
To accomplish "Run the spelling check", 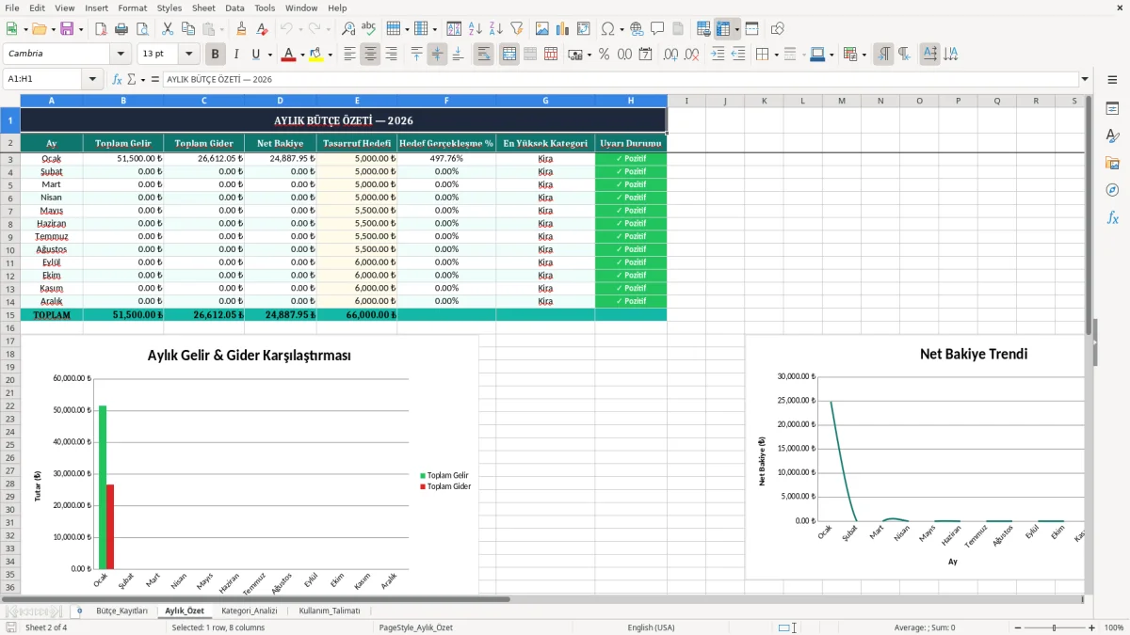I will [369, 29].
